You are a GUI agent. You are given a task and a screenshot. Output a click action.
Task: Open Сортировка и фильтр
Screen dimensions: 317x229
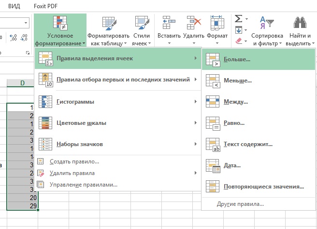tap(267, 30)
